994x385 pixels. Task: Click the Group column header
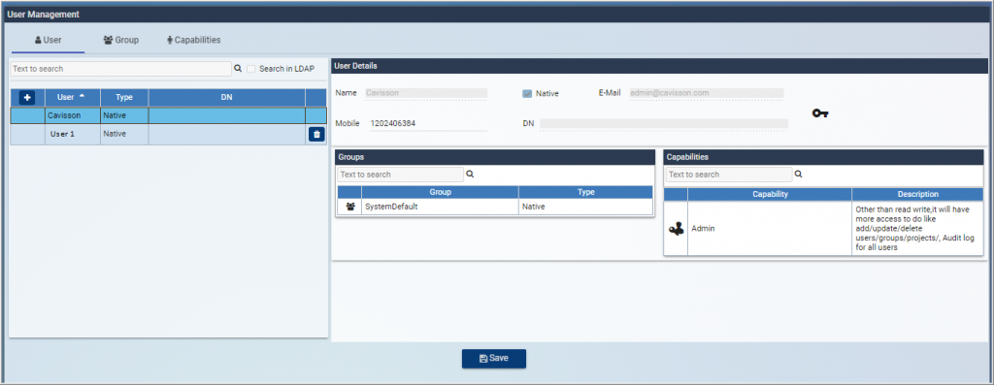(440, 192)
